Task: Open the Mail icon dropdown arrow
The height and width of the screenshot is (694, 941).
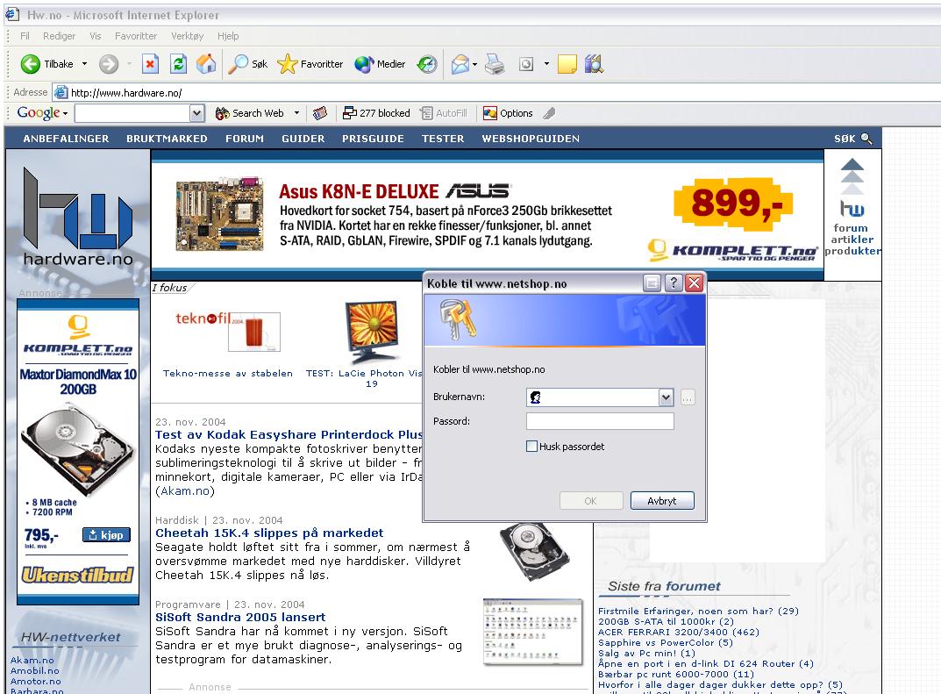Action: (x=474, y=64)
